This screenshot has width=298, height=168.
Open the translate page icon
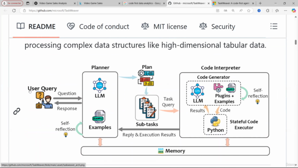(225, 11)
